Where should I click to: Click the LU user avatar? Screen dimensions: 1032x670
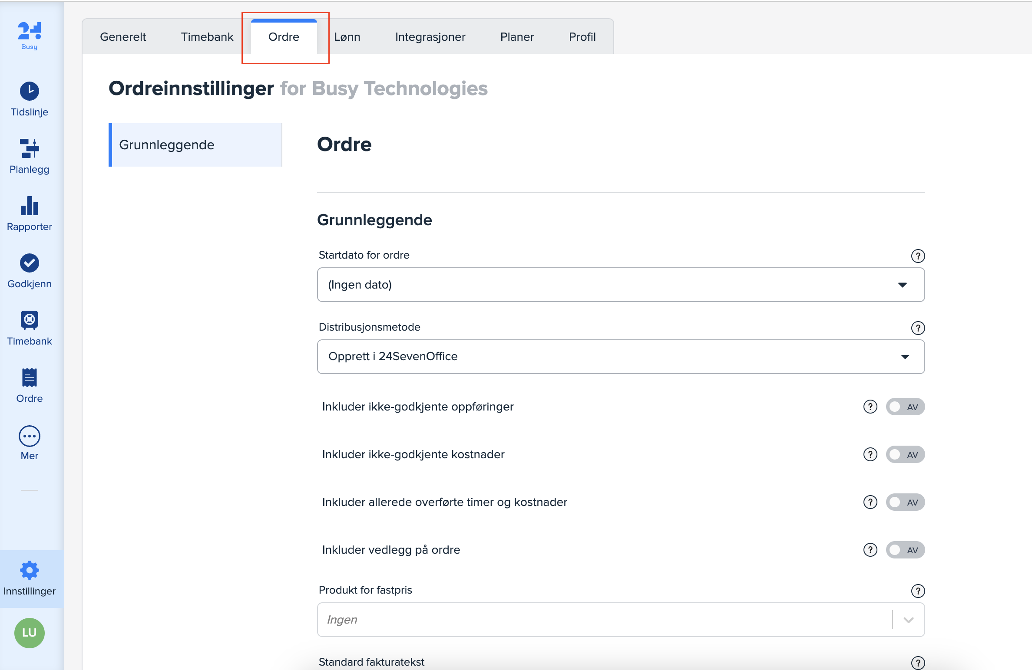point(29,633)
